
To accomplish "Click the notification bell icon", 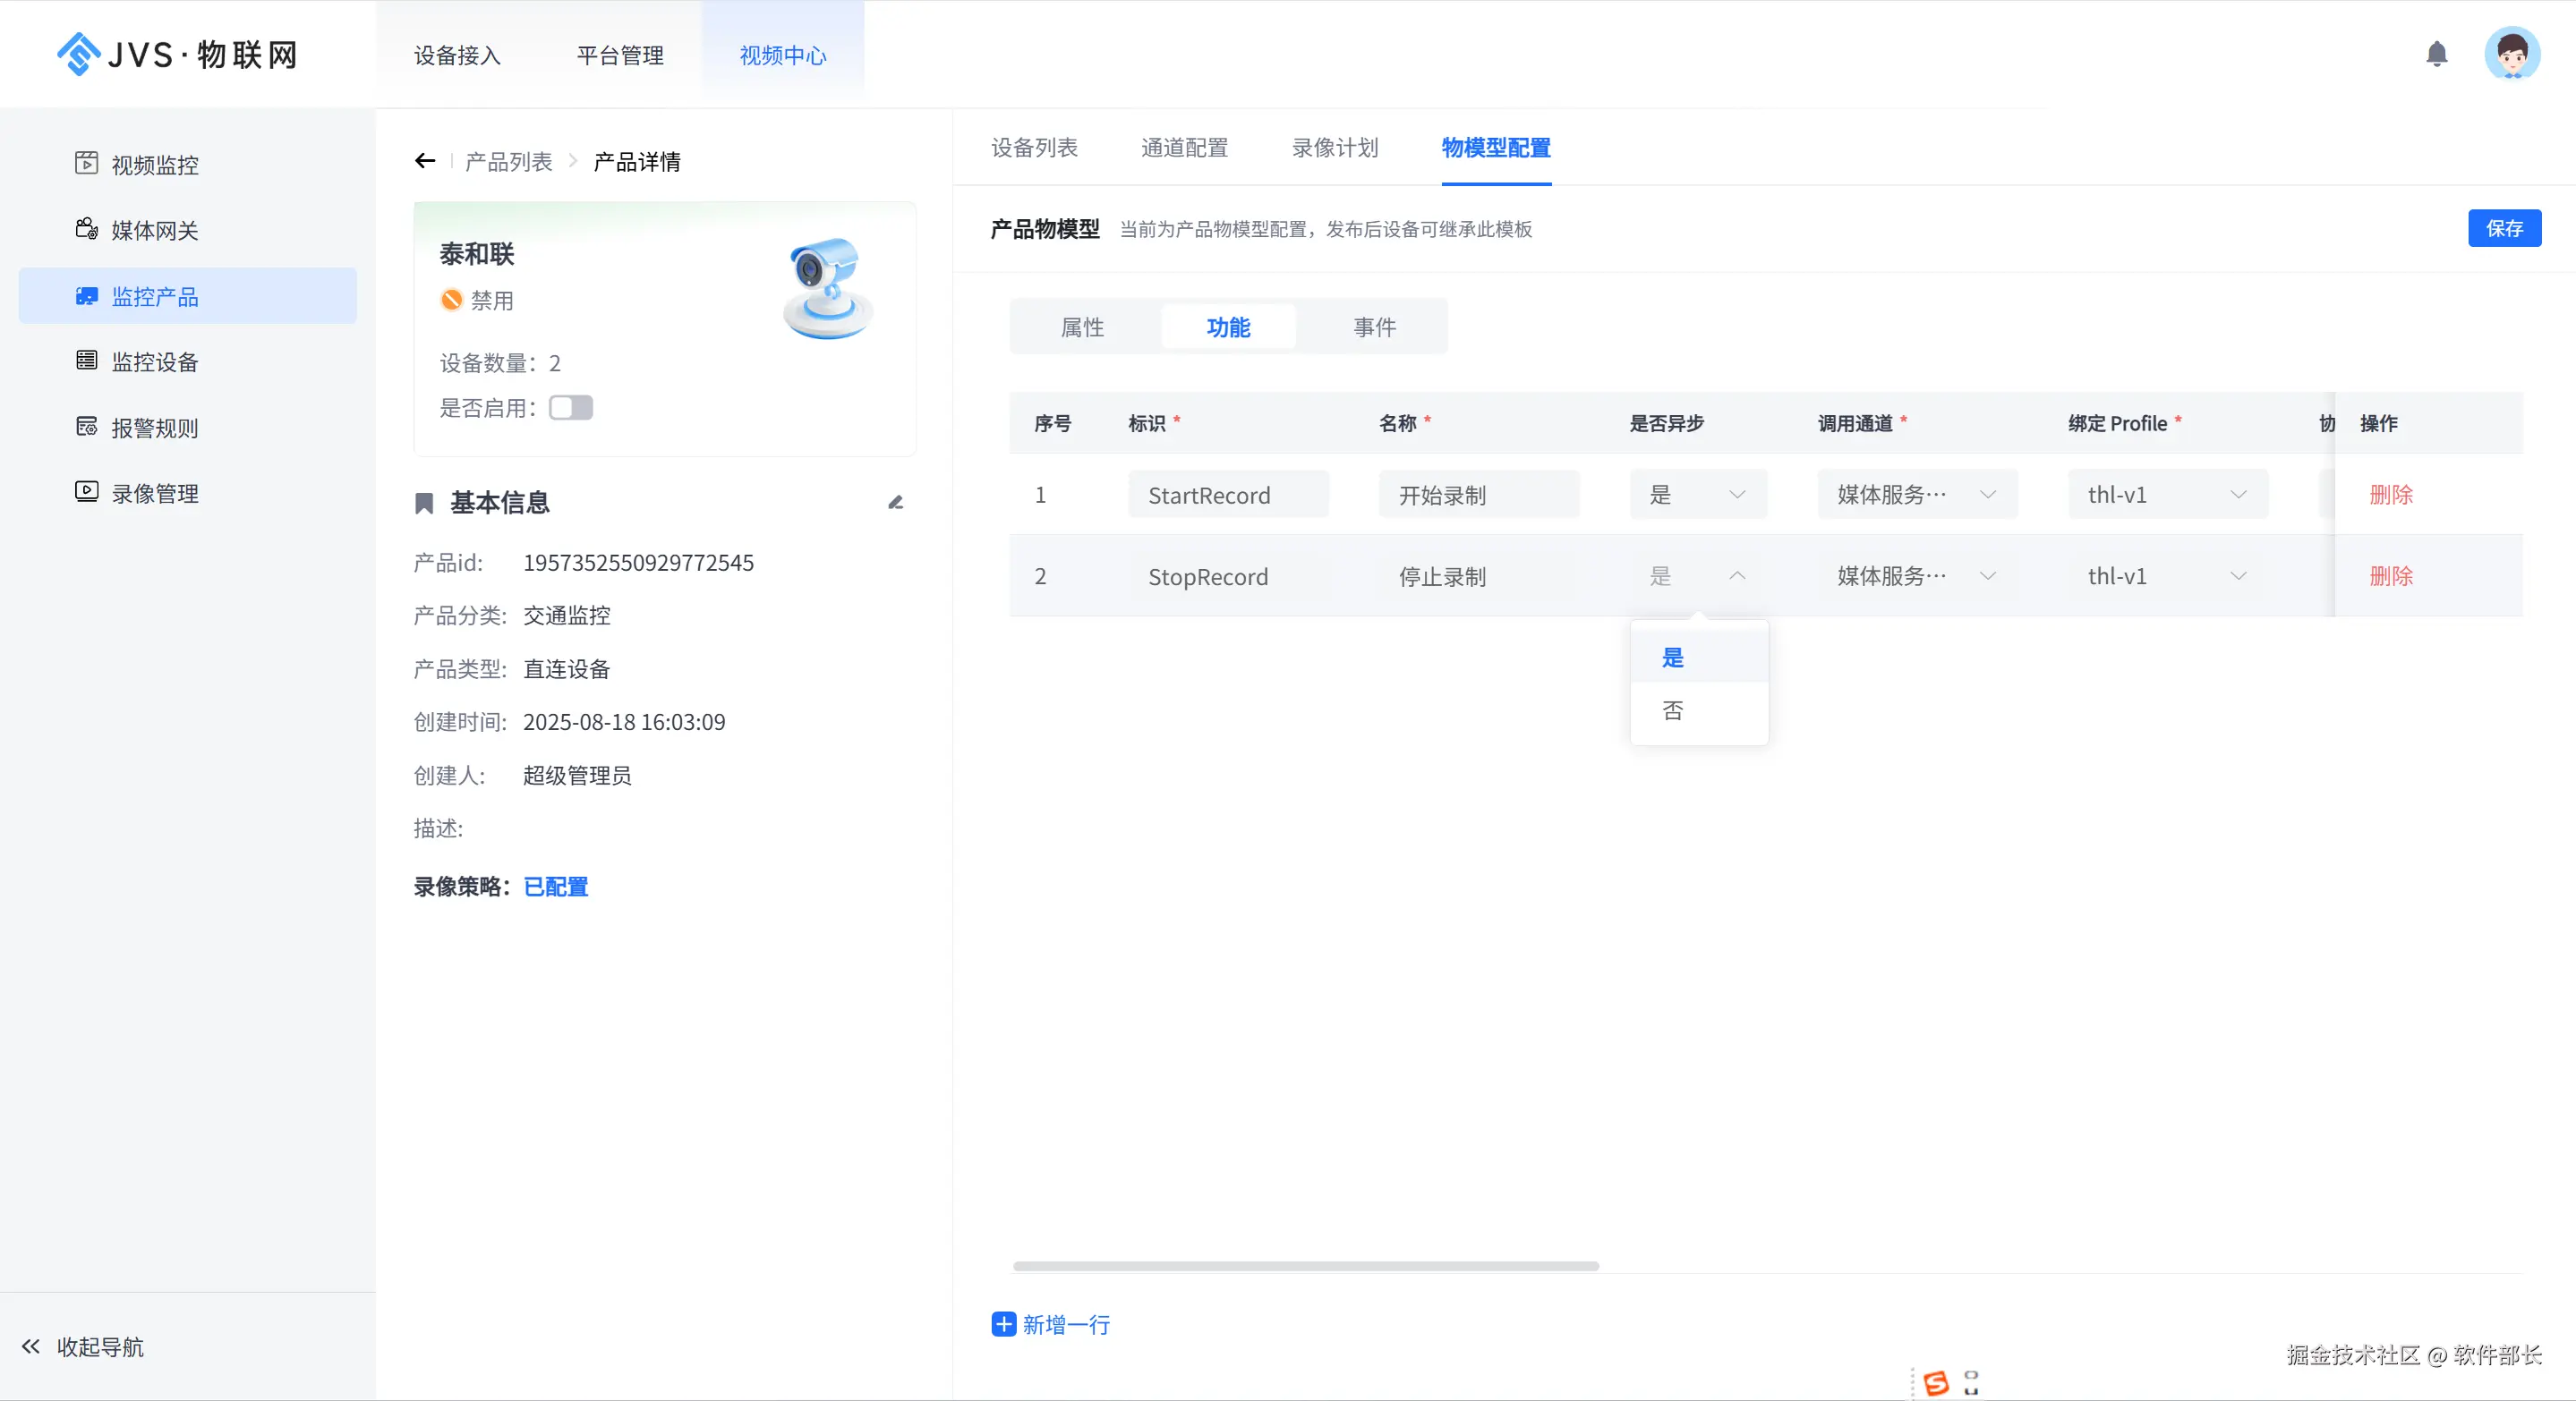I will click(x=2436, y=54).
